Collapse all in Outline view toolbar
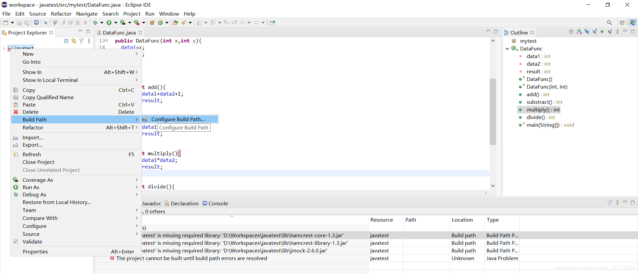Image resolution: width=638 pixels, height=274 pixels. point(572,32)
